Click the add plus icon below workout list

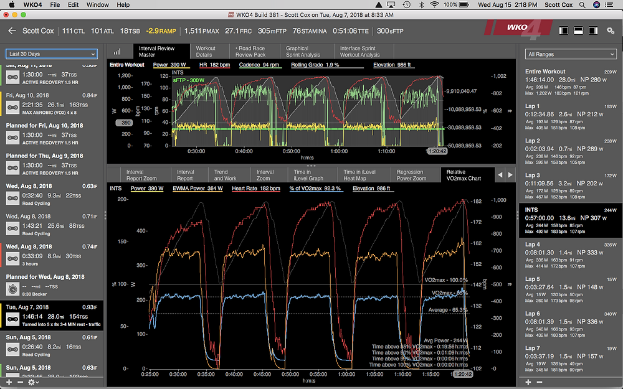click(9, 382)
